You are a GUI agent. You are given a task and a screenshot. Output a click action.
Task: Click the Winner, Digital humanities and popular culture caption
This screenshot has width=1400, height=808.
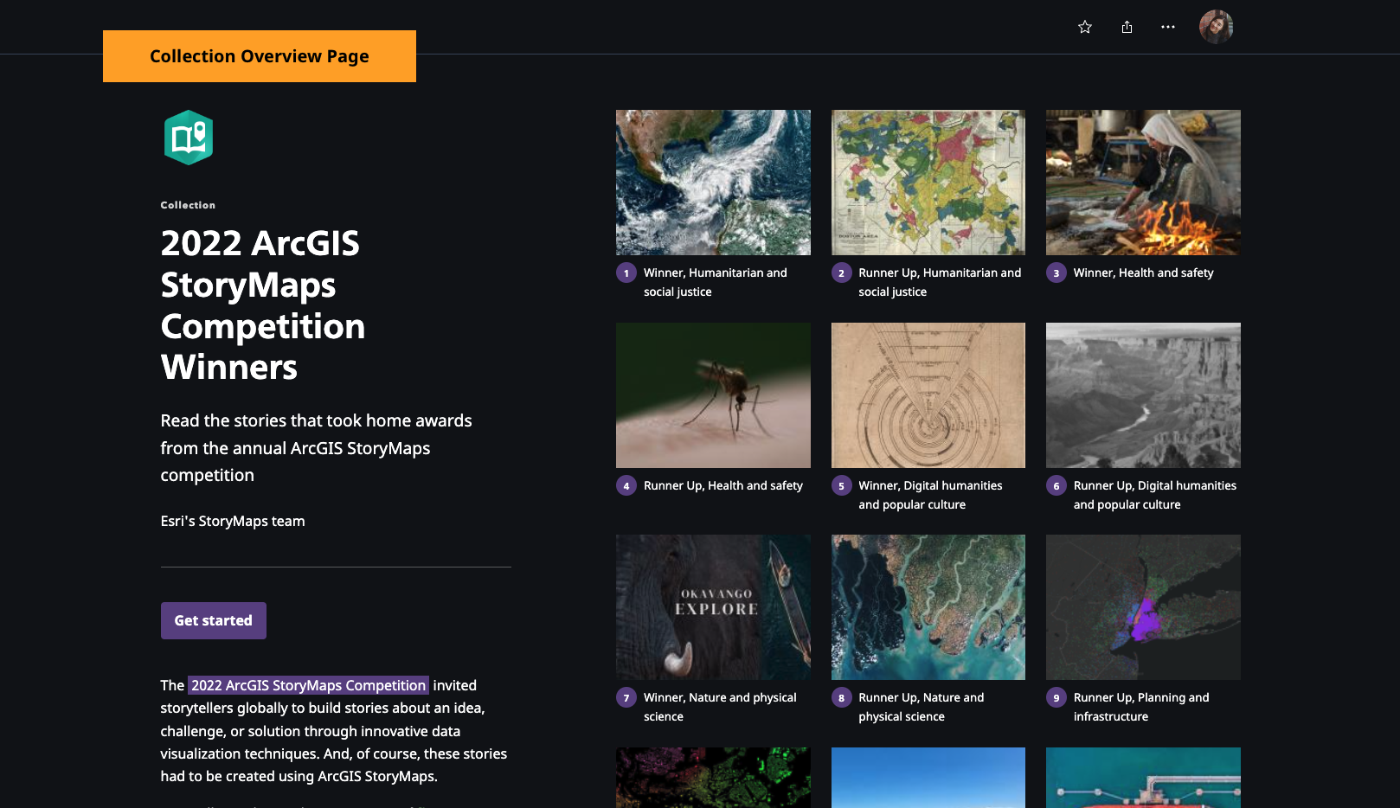click(x=929, y=495)
